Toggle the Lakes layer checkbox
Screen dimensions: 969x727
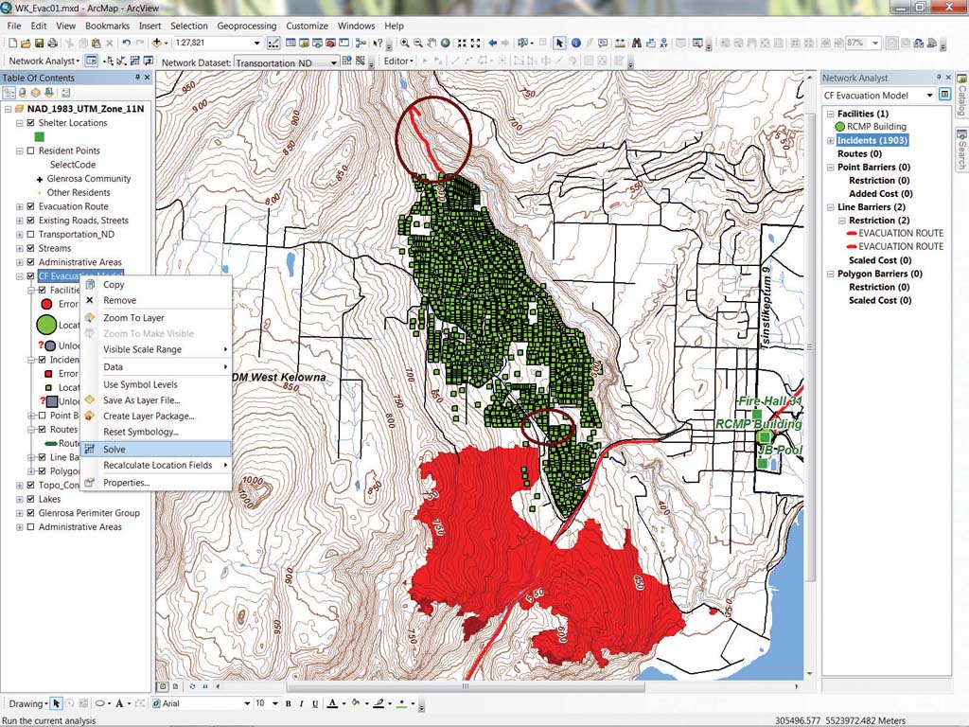[31, 499]
